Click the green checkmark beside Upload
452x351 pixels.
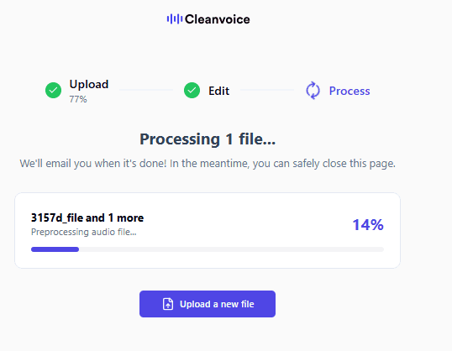(x=53, y=90)
